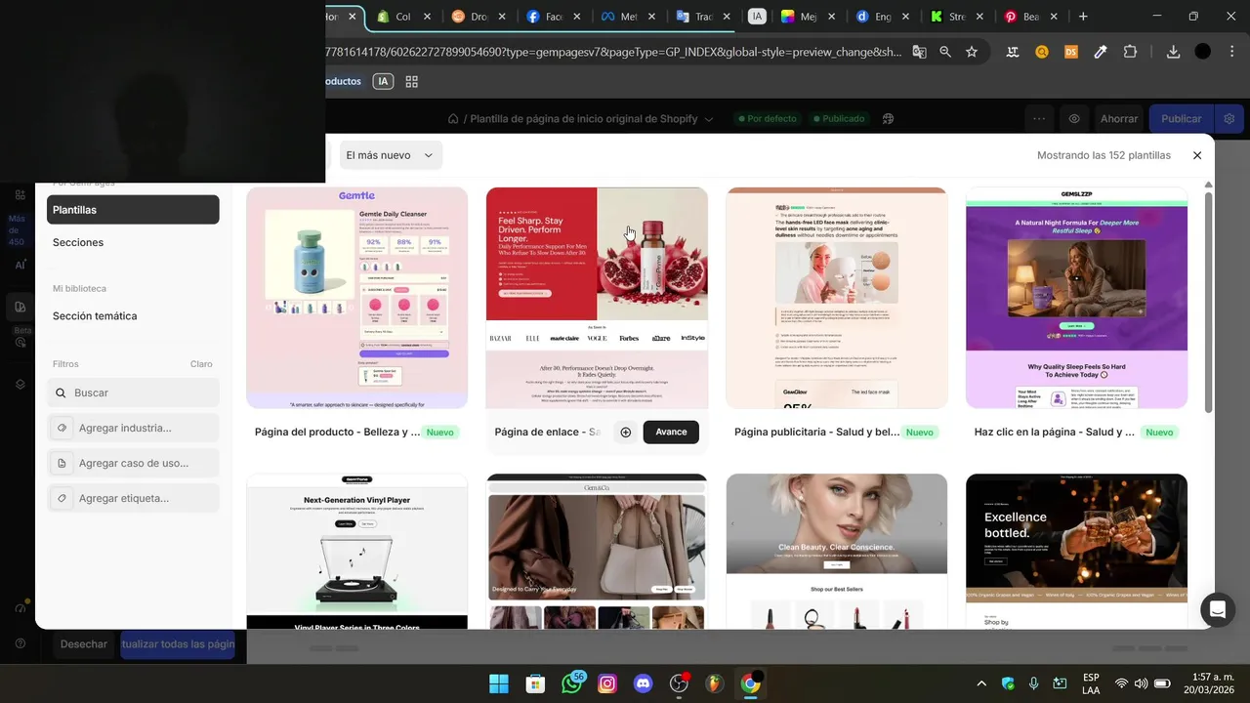
Task: Select the Gemtle Daily Cleanser template thumbnail
Action: click(357, 298)
